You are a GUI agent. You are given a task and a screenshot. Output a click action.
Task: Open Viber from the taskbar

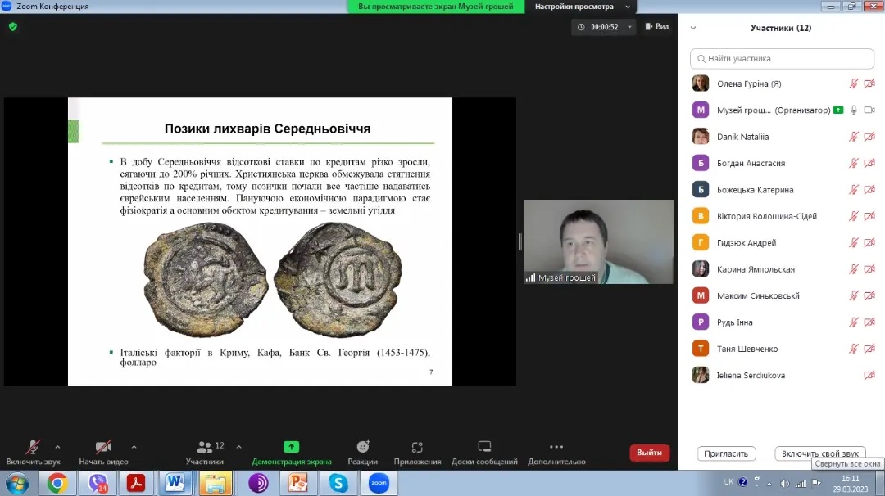pos(98,483)
